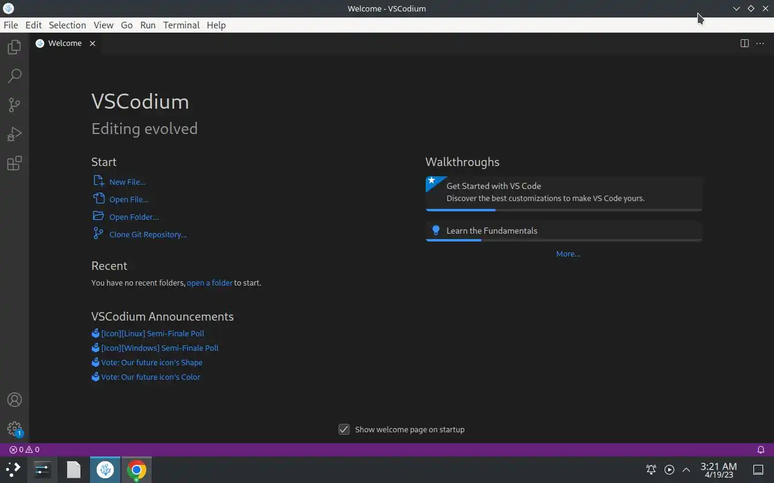Click the VSCodium taskbar icon
Image resolution: width=774 pixels, height=483 pixels.
105,469
